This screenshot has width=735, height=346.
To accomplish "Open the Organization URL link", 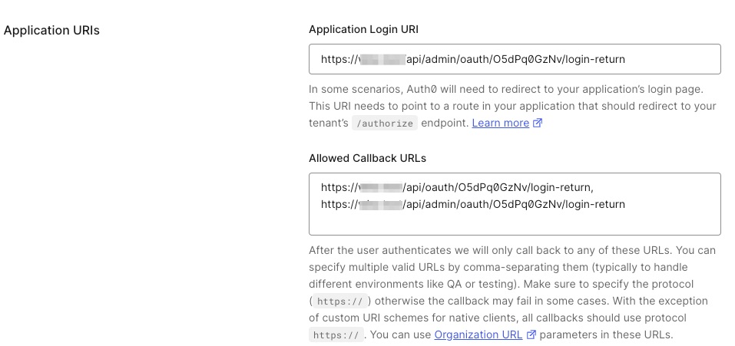I will click(478, 334).
